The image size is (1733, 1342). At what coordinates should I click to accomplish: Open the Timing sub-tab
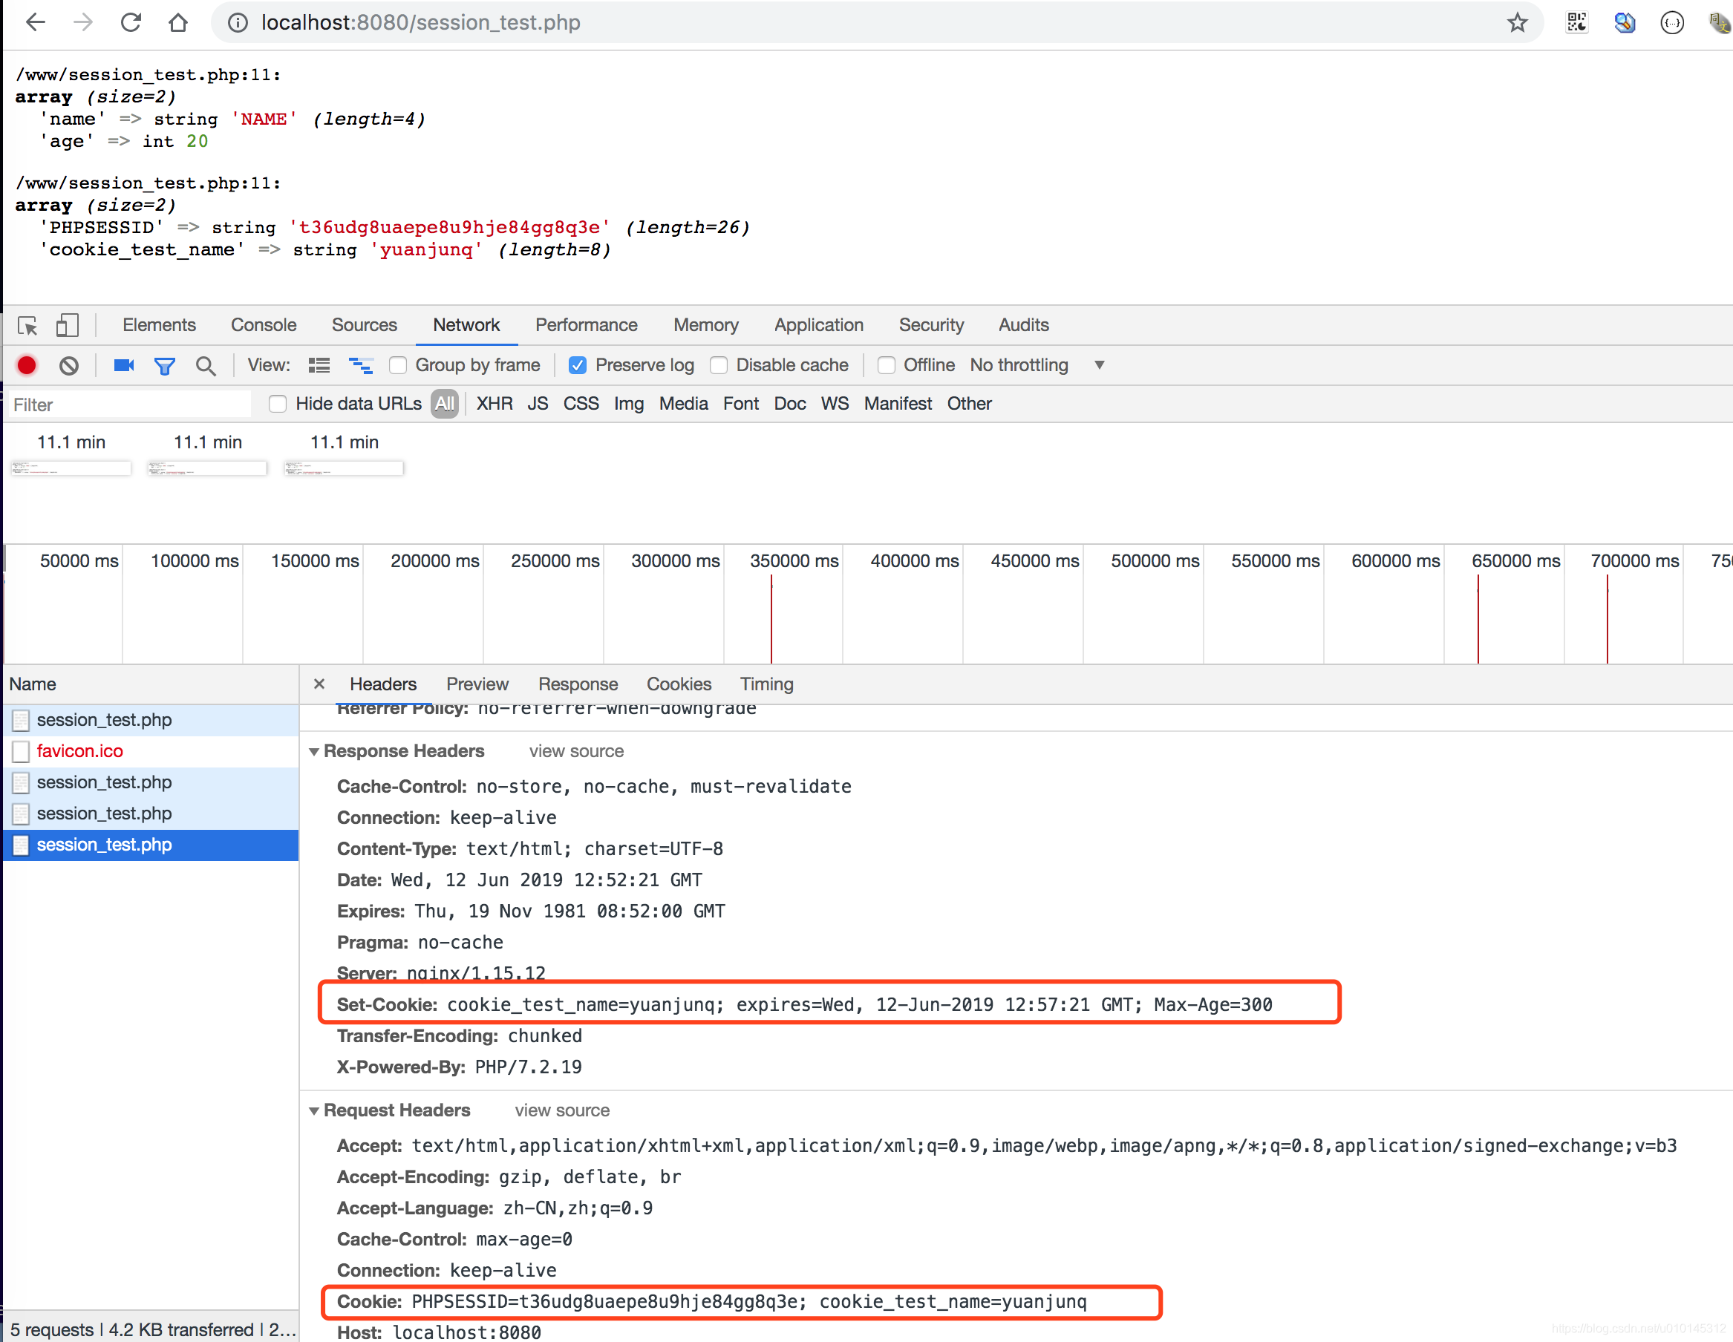(x=766, y=684)
